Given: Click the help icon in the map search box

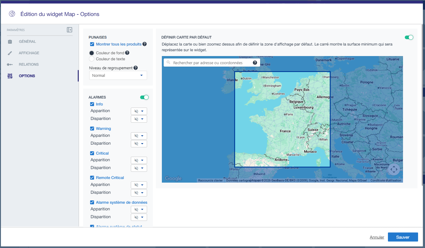Looking at the screenshot, I should pyautogui.click(x=255, y=63).
